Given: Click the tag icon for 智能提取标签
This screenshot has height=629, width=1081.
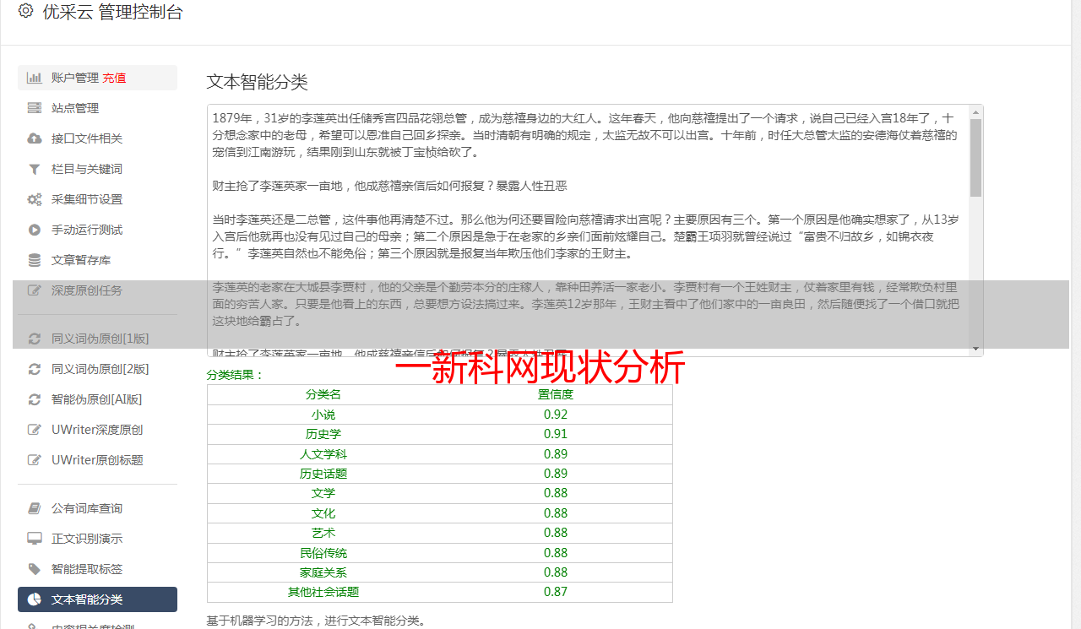Looking at the screenshot, I should pos(35,569).
